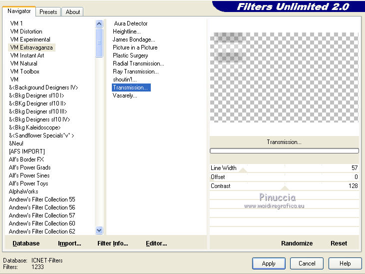Select Alf's Power Sines category
Screen dimensions: 365x274
[29, 175]
